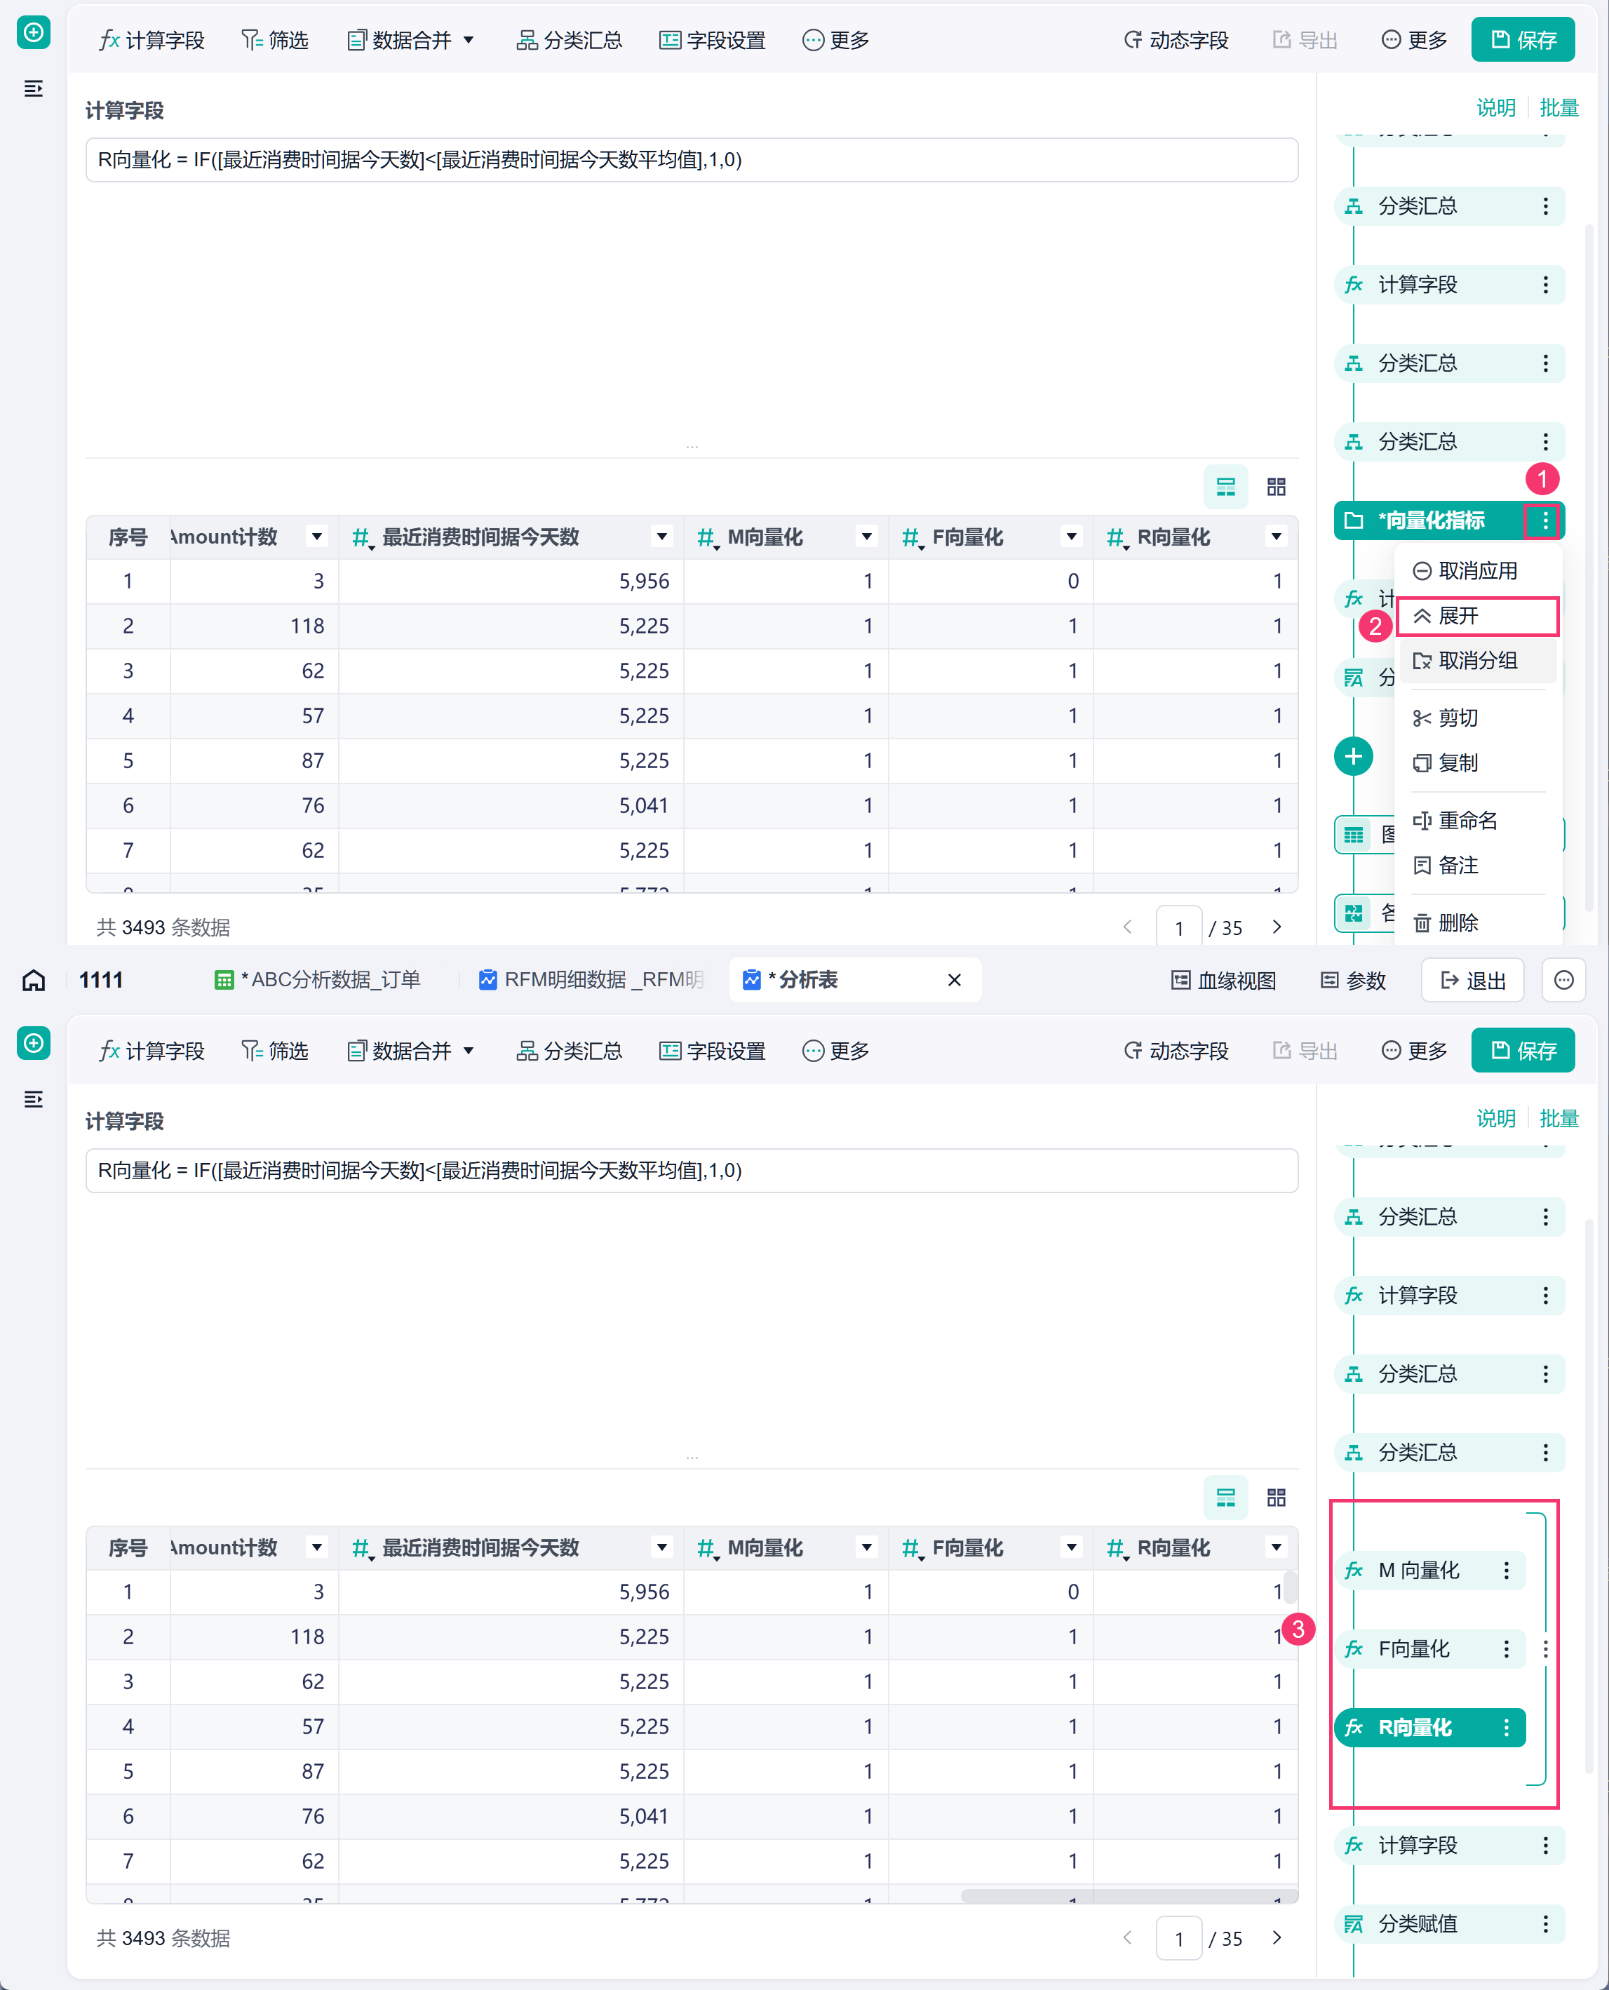
Task: Open the circular more-options icon beside 退出
Action: pos(1563,981)
